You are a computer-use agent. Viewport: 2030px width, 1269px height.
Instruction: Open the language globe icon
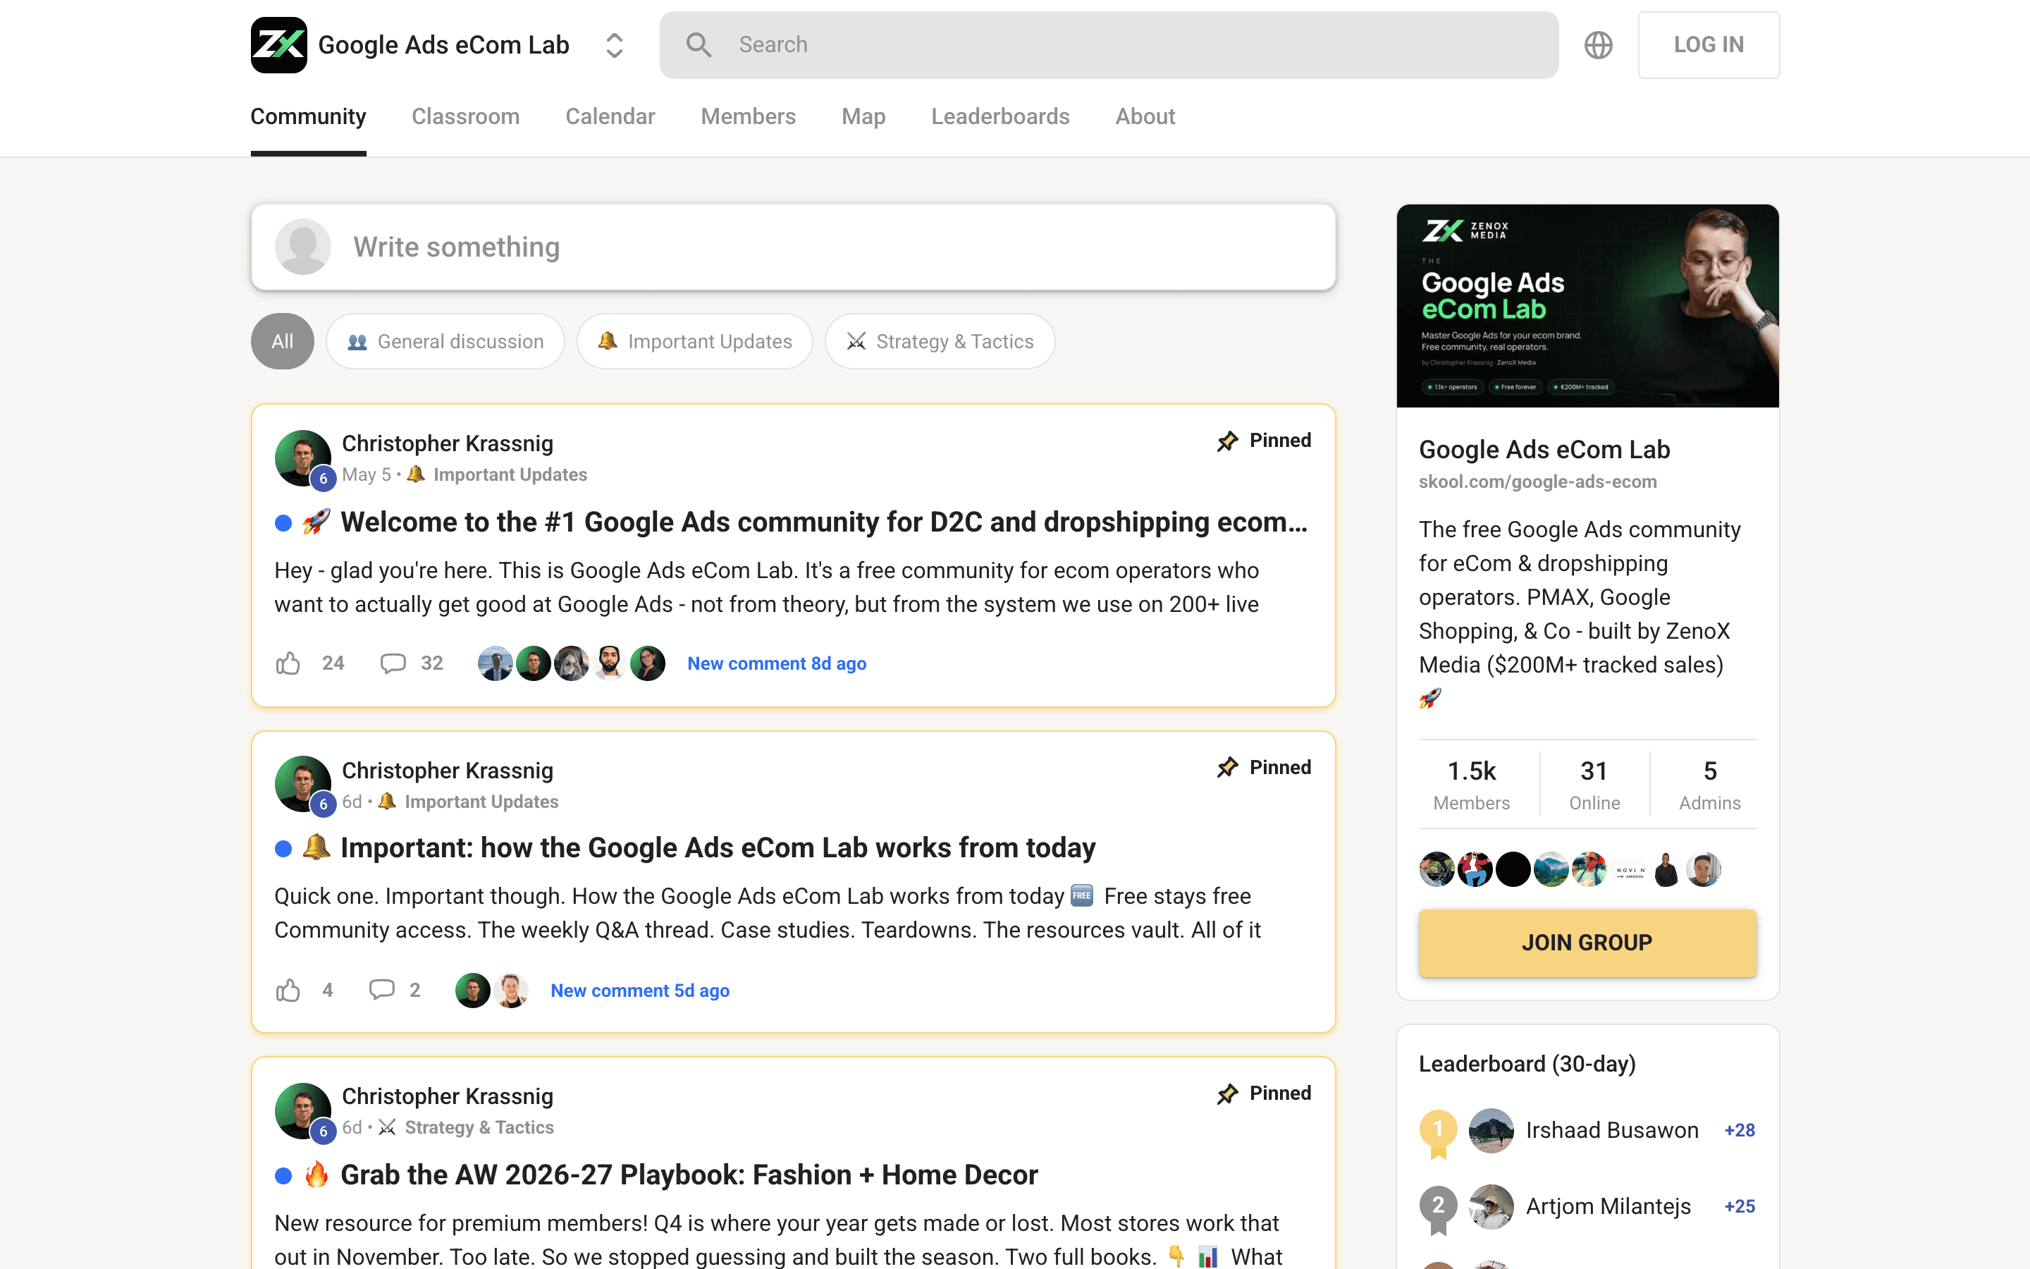click(x=1598, y=45)
